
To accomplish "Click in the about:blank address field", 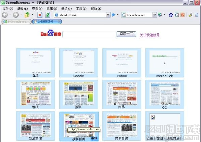I will (x=82, y=15).
